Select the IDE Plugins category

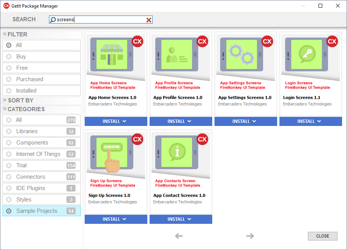click(42, 188)
